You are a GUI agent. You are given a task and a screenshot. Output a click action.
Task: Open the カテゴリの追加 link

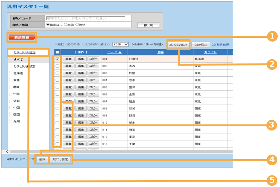24,52
